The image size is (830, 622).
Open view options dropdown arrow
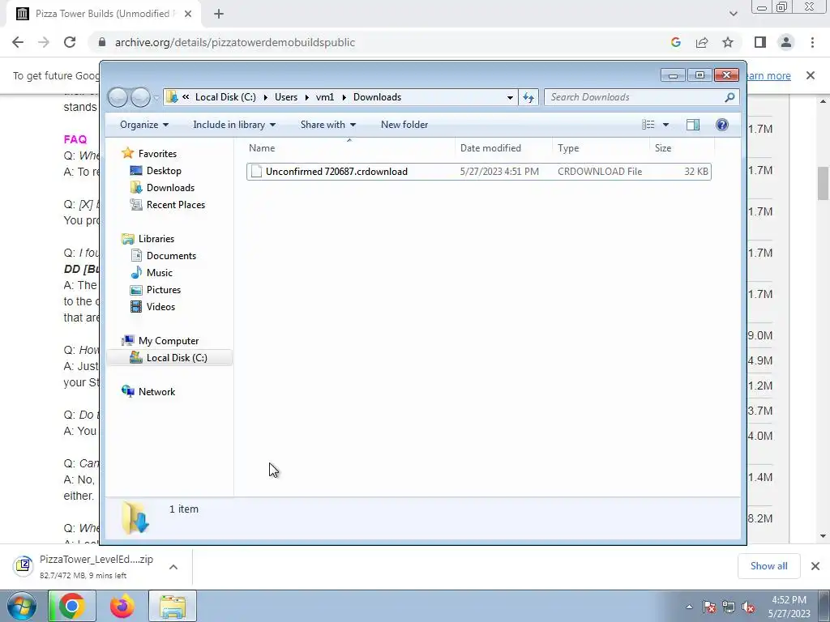pos(666,125)
